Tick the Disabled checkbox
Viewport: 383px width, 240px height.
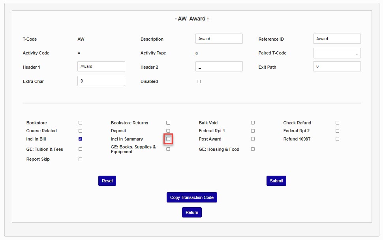[x=199, y=82]
